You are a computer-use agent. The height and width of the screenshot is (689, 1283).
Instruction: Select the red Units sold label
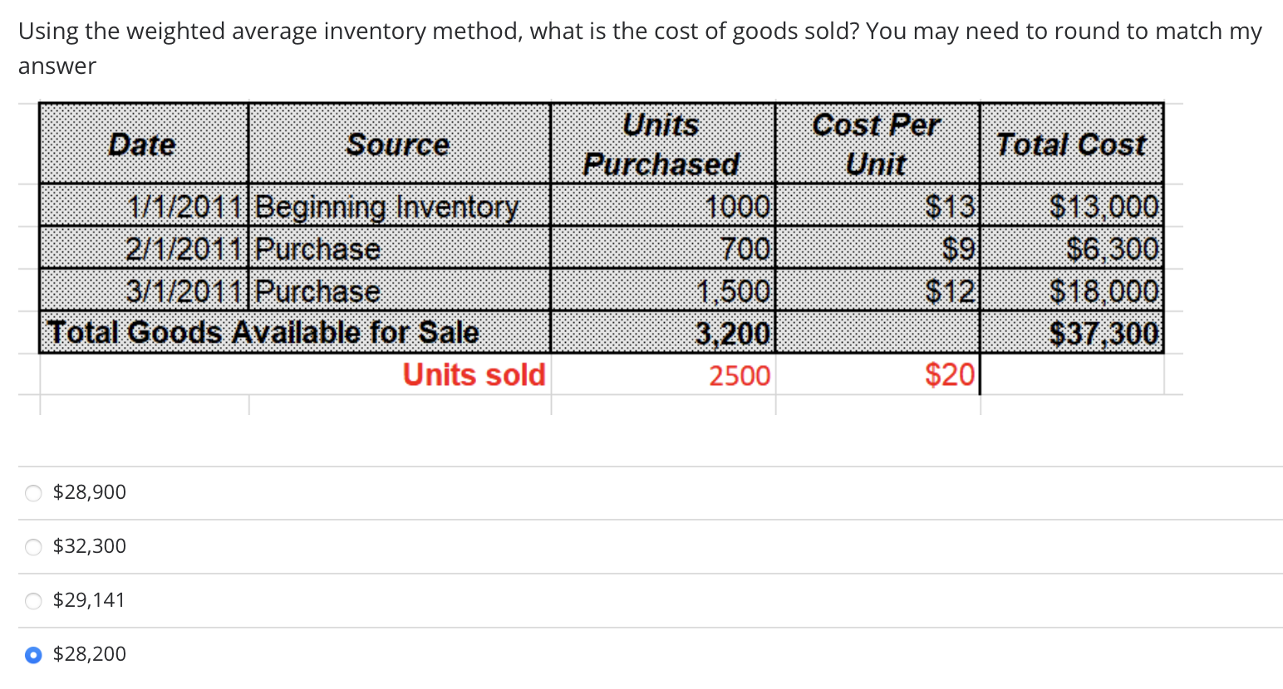tap(473, 374)
